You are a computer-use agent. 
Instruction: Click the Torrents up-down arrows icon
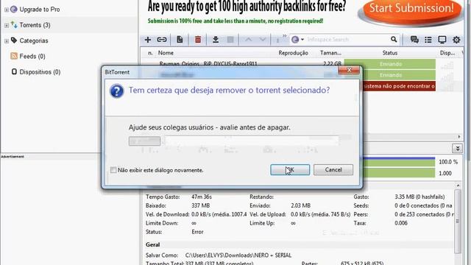point(14,24)
